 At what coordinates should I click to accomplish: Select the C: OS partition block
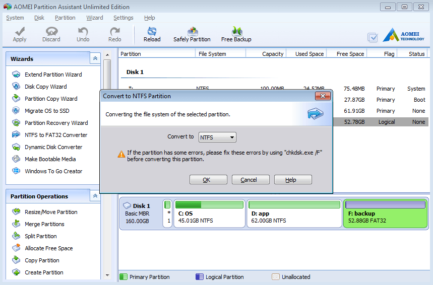209,213
